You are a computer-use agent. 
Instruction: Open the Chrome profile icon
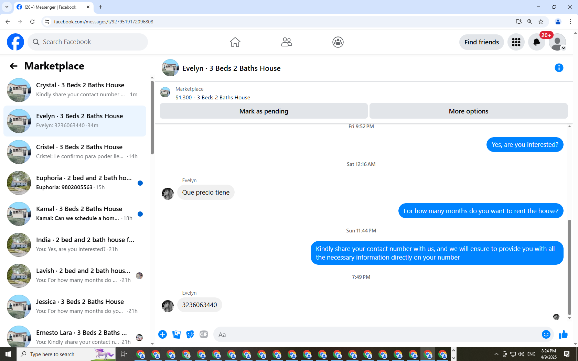point(558,22)
